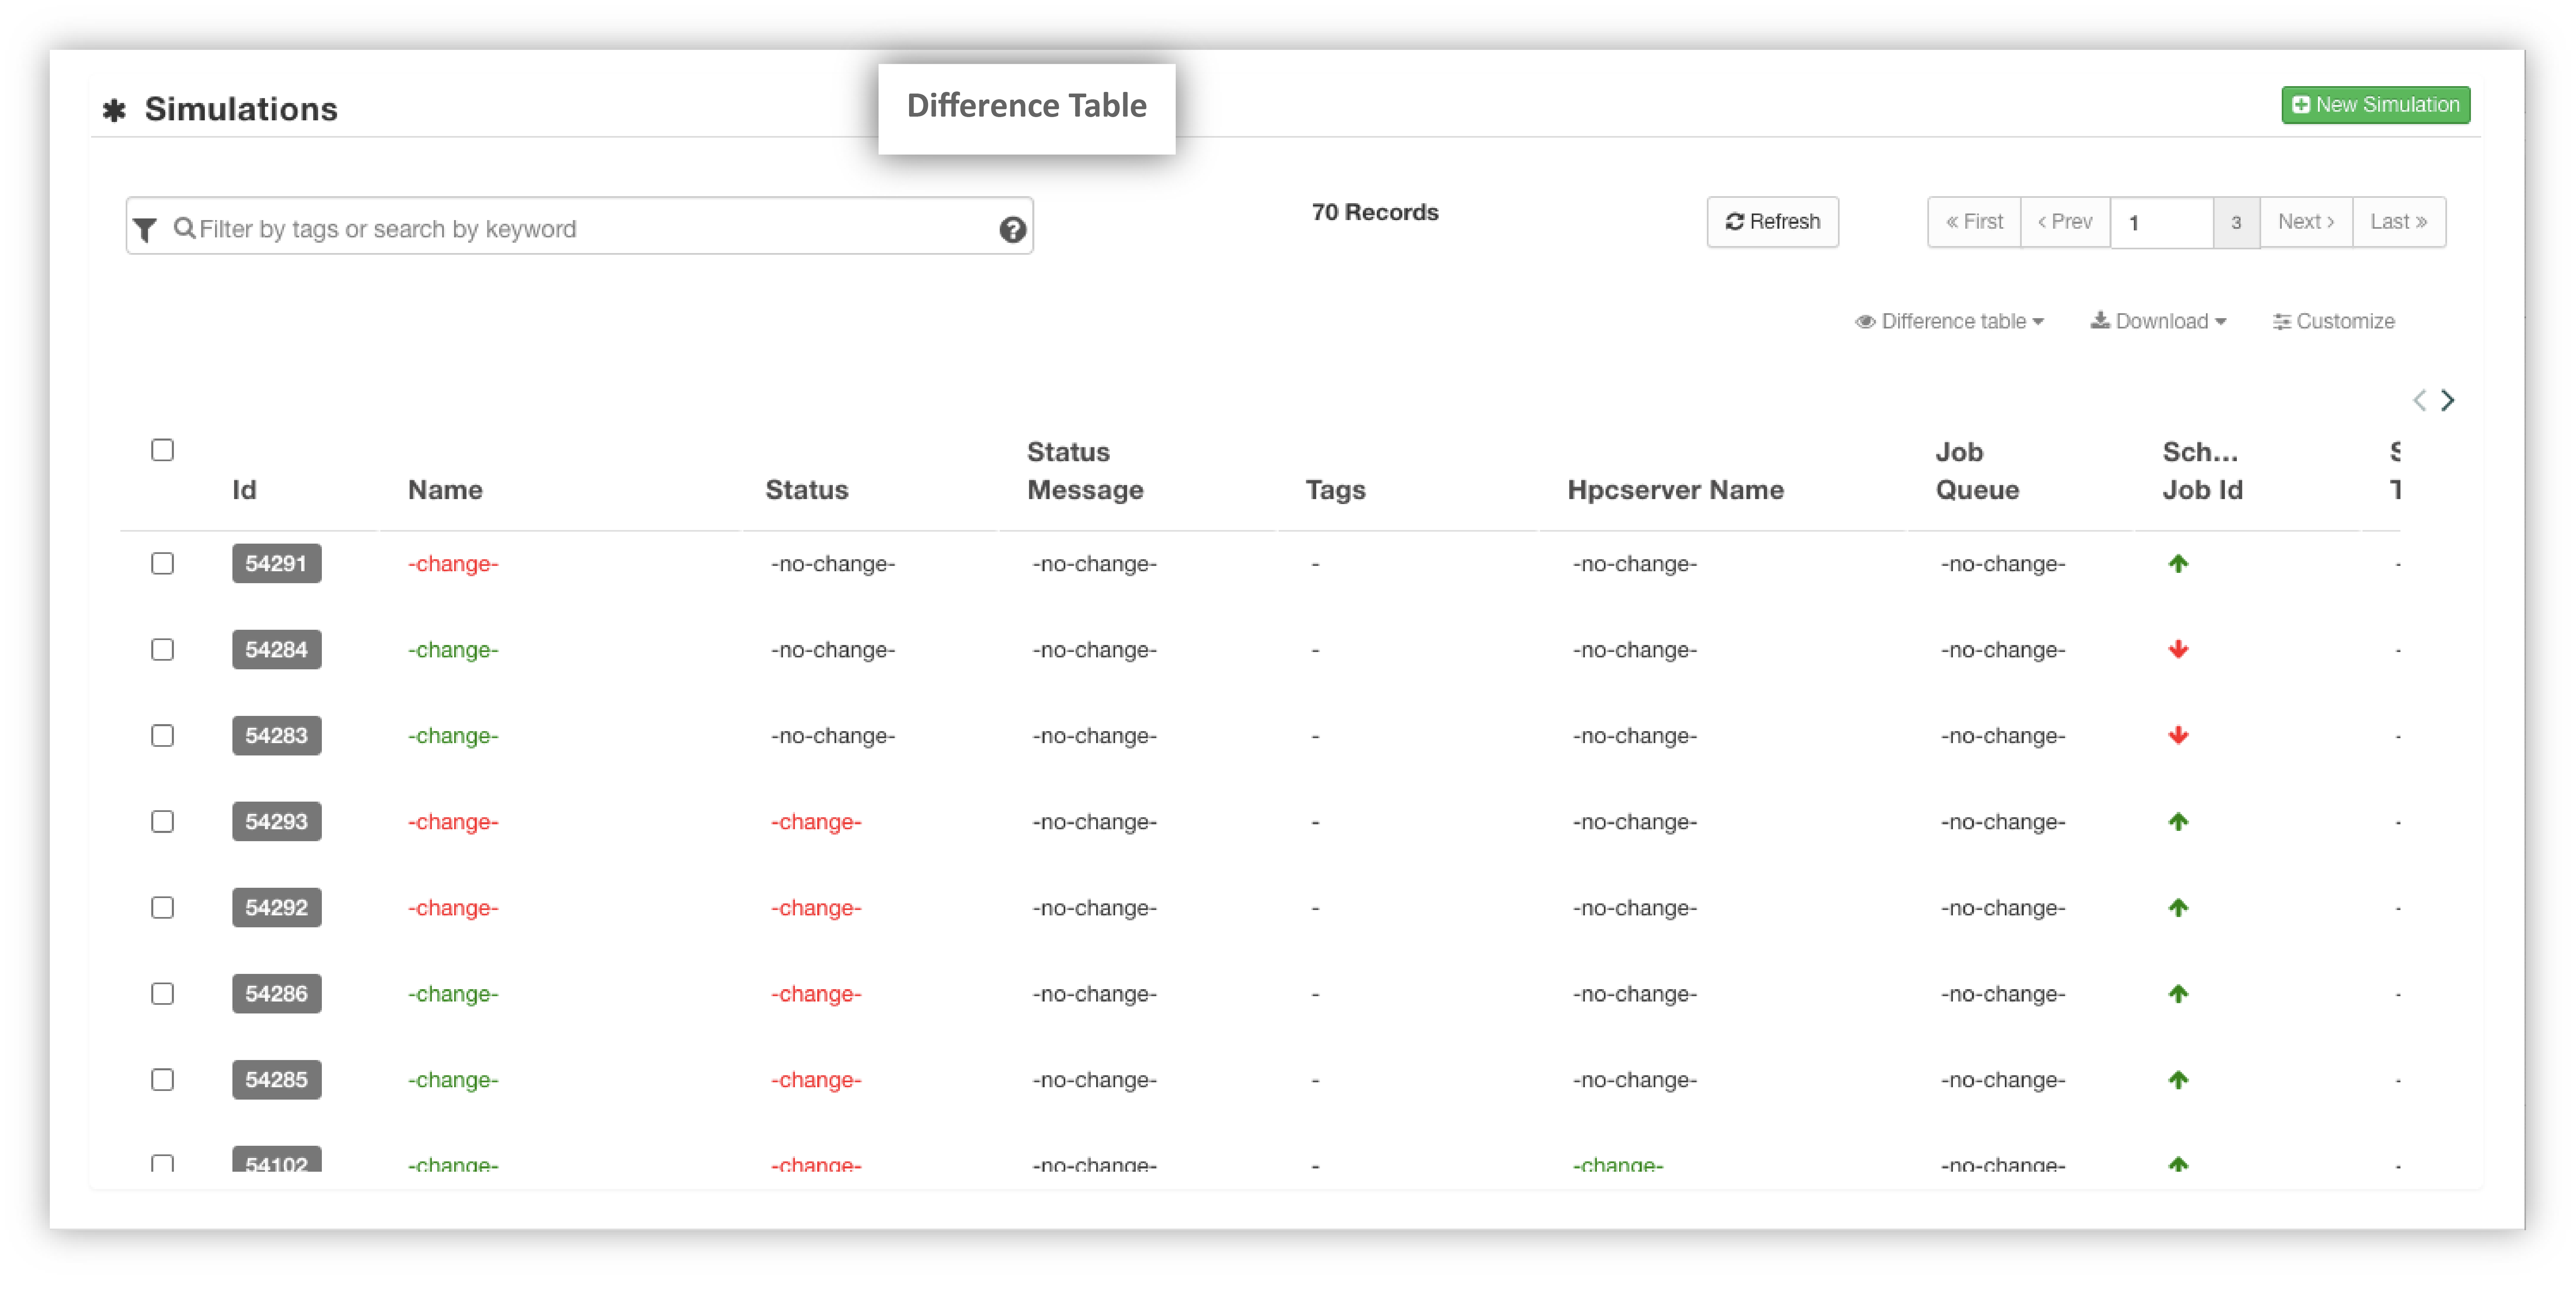Click the Simulations asterisk icon
Image resolution: width=2576 pixels, height=1290 pixels.
[114, 110]
